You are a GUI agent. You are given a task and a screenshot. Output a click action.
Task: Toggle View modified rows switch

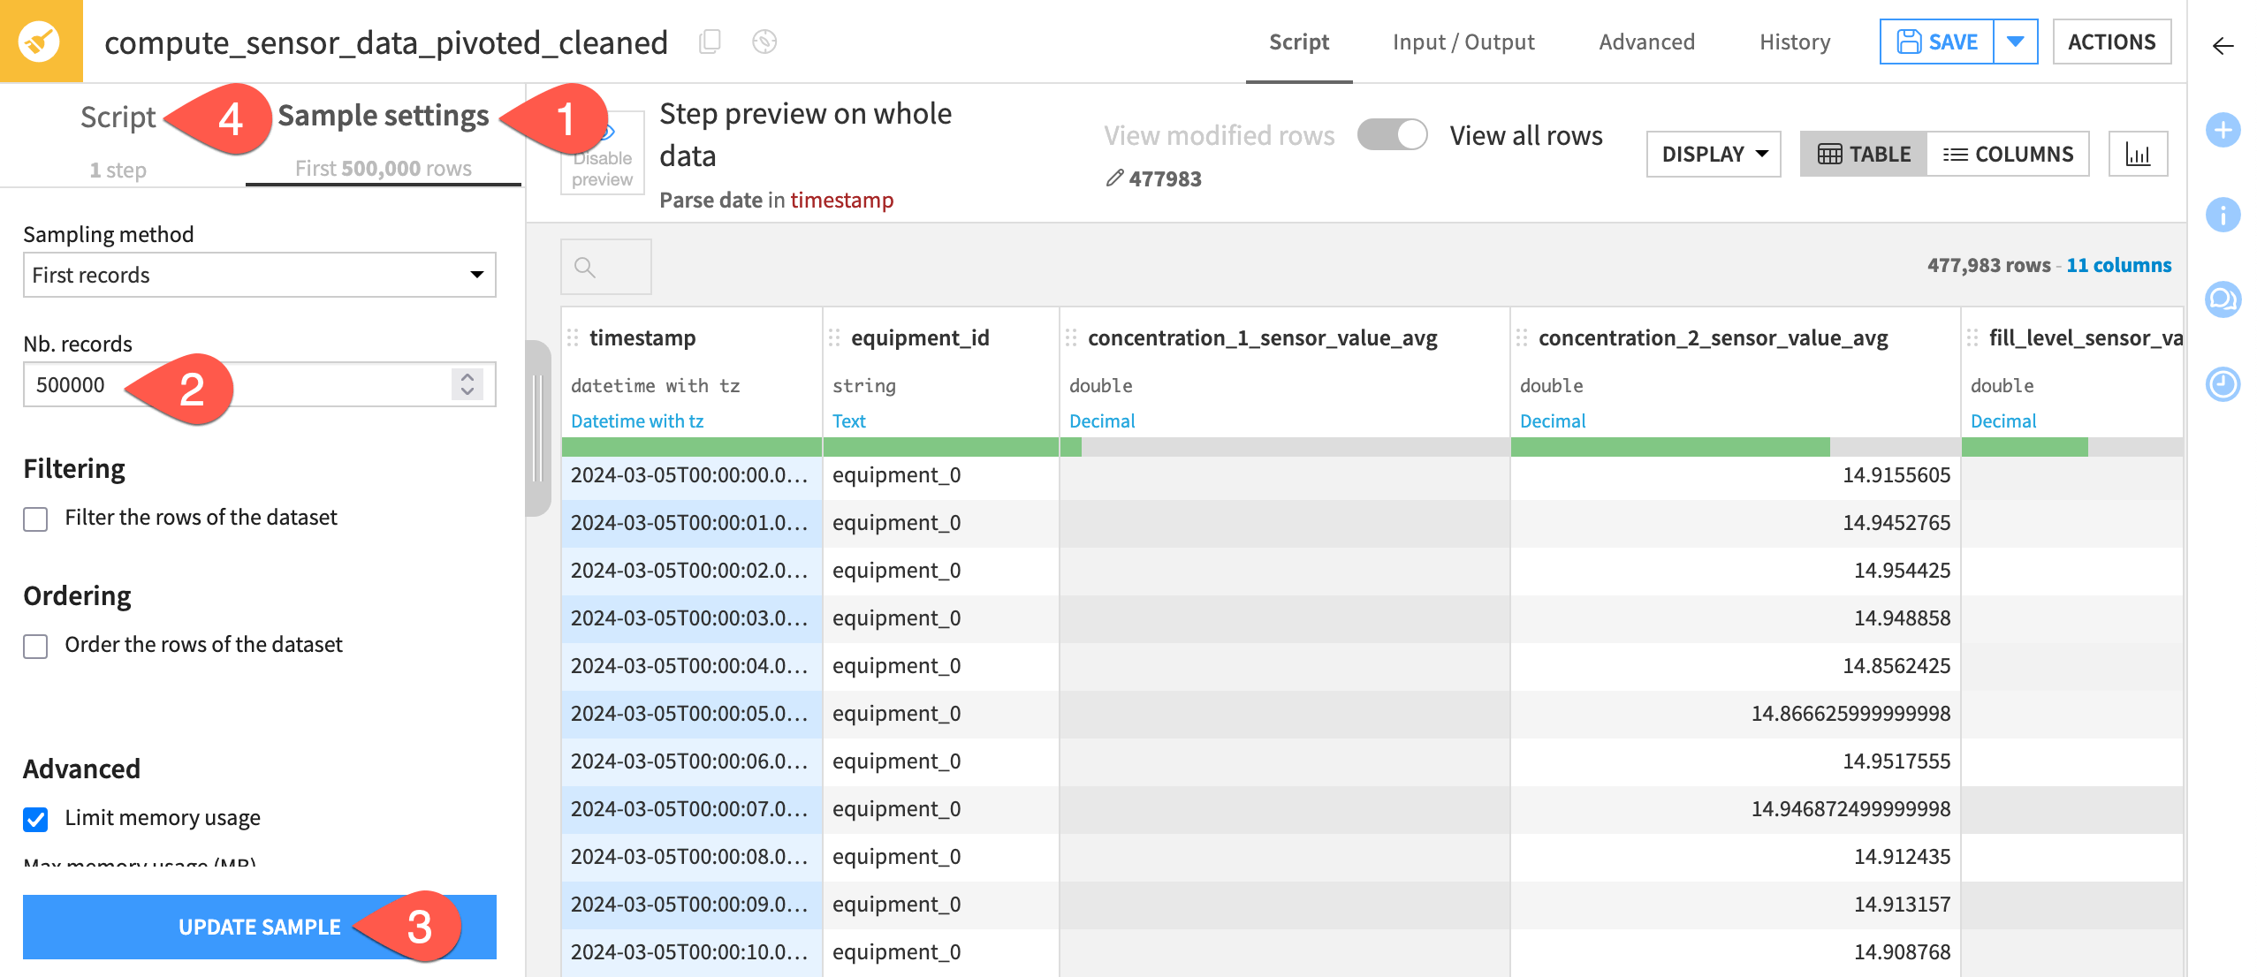1392,135
